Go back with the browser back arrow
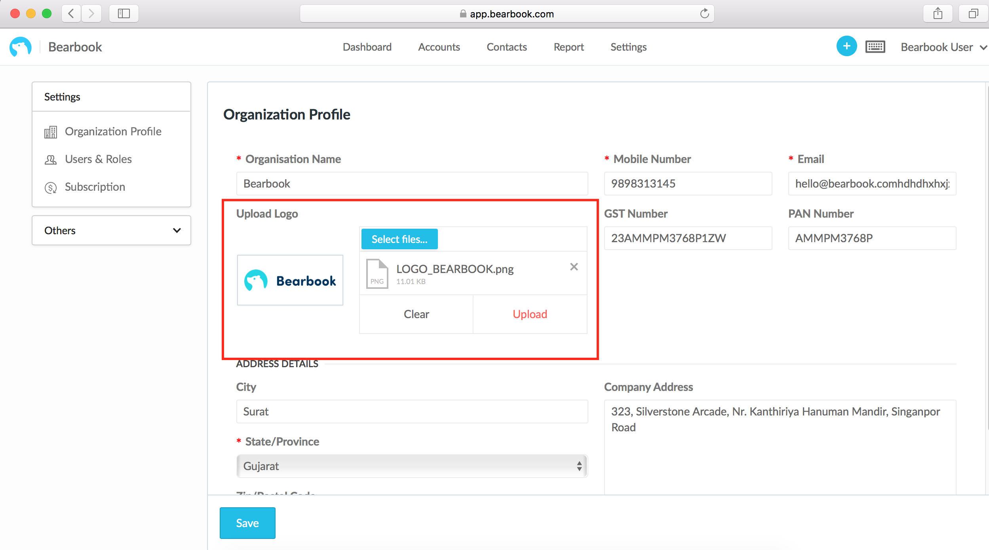The width and height of the screenshot is (989, 550). tap(71, 13)
